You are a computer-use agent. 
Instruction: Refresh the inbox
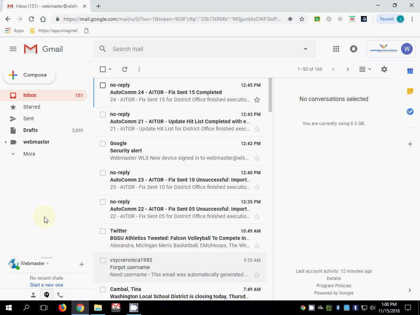tap(124, 69)
